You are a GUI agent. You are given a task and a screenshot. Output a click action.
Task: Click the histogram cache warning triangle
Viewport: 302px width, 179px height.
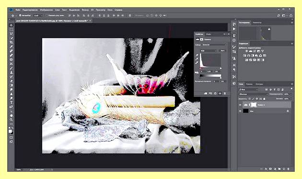[x=269, y=29]
